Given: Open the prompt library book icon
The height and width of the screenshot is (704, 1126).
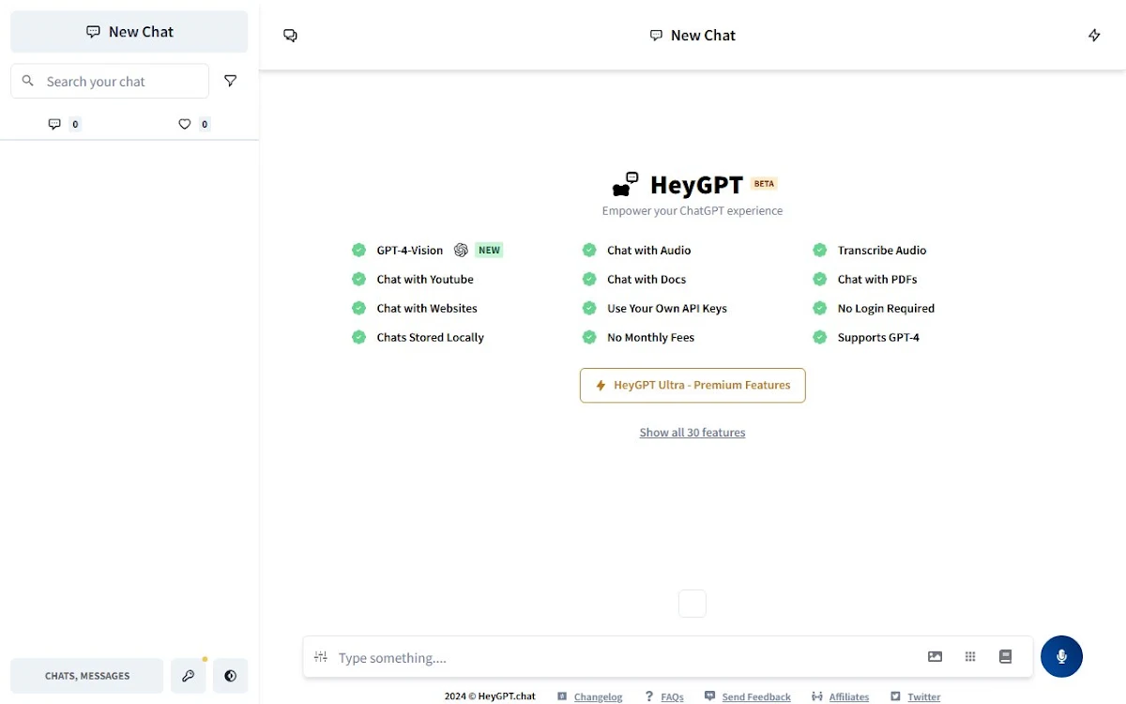Looking at the screenshot, I should [x=1005, y=657].
